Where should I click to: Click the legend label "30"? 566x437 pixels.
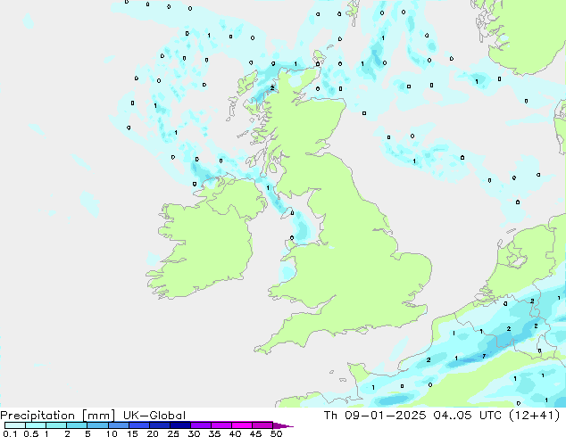[194, 433]
